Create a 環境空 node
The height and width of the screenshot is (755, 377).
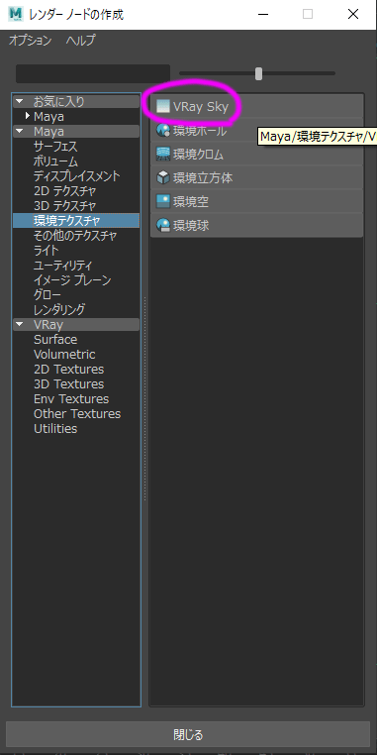click(257, 201)
